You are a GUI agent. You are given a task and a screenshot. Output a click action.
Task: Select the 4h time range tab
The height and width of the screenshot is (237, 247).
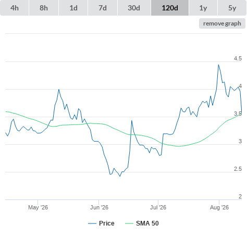(x=15, y=8)
